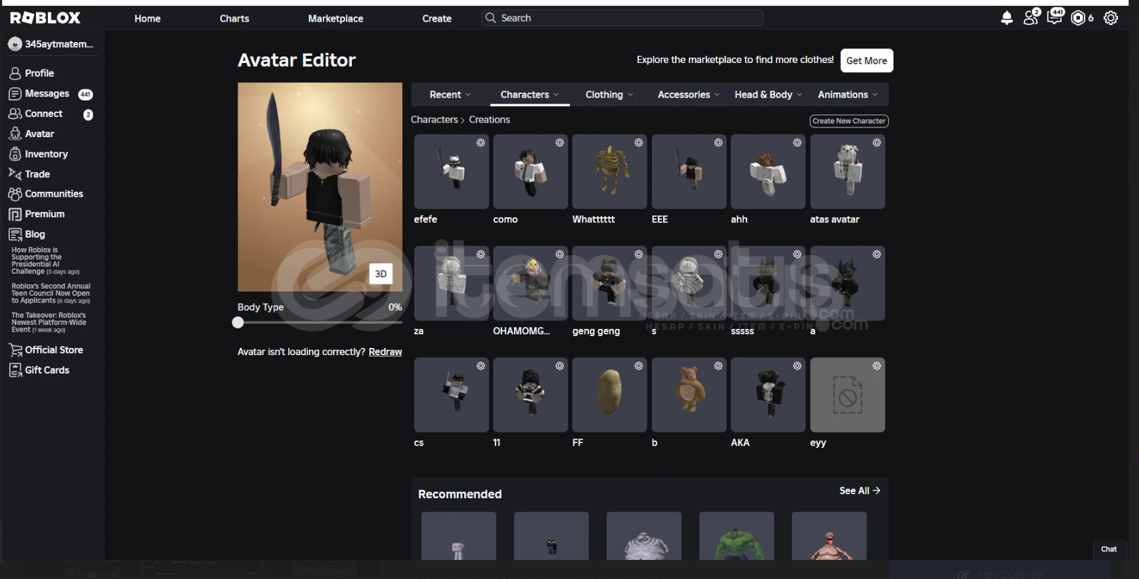Toggle the 3D avatar view button
1139x579 pixels.
381,274
